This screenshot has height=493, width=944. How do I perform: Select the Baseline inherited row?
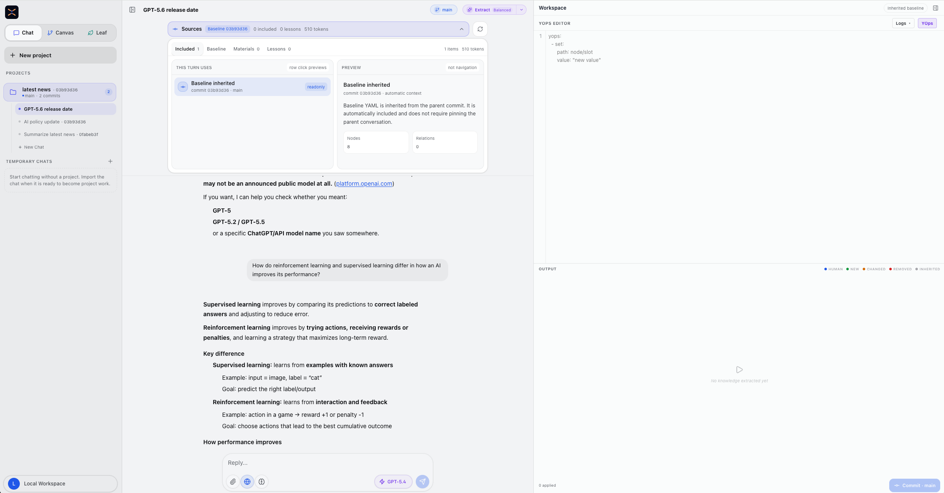click(252, 87)
